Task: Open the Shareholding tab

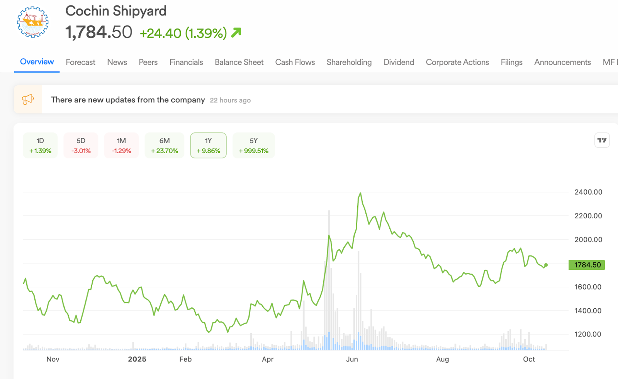Action: [349, 62]
